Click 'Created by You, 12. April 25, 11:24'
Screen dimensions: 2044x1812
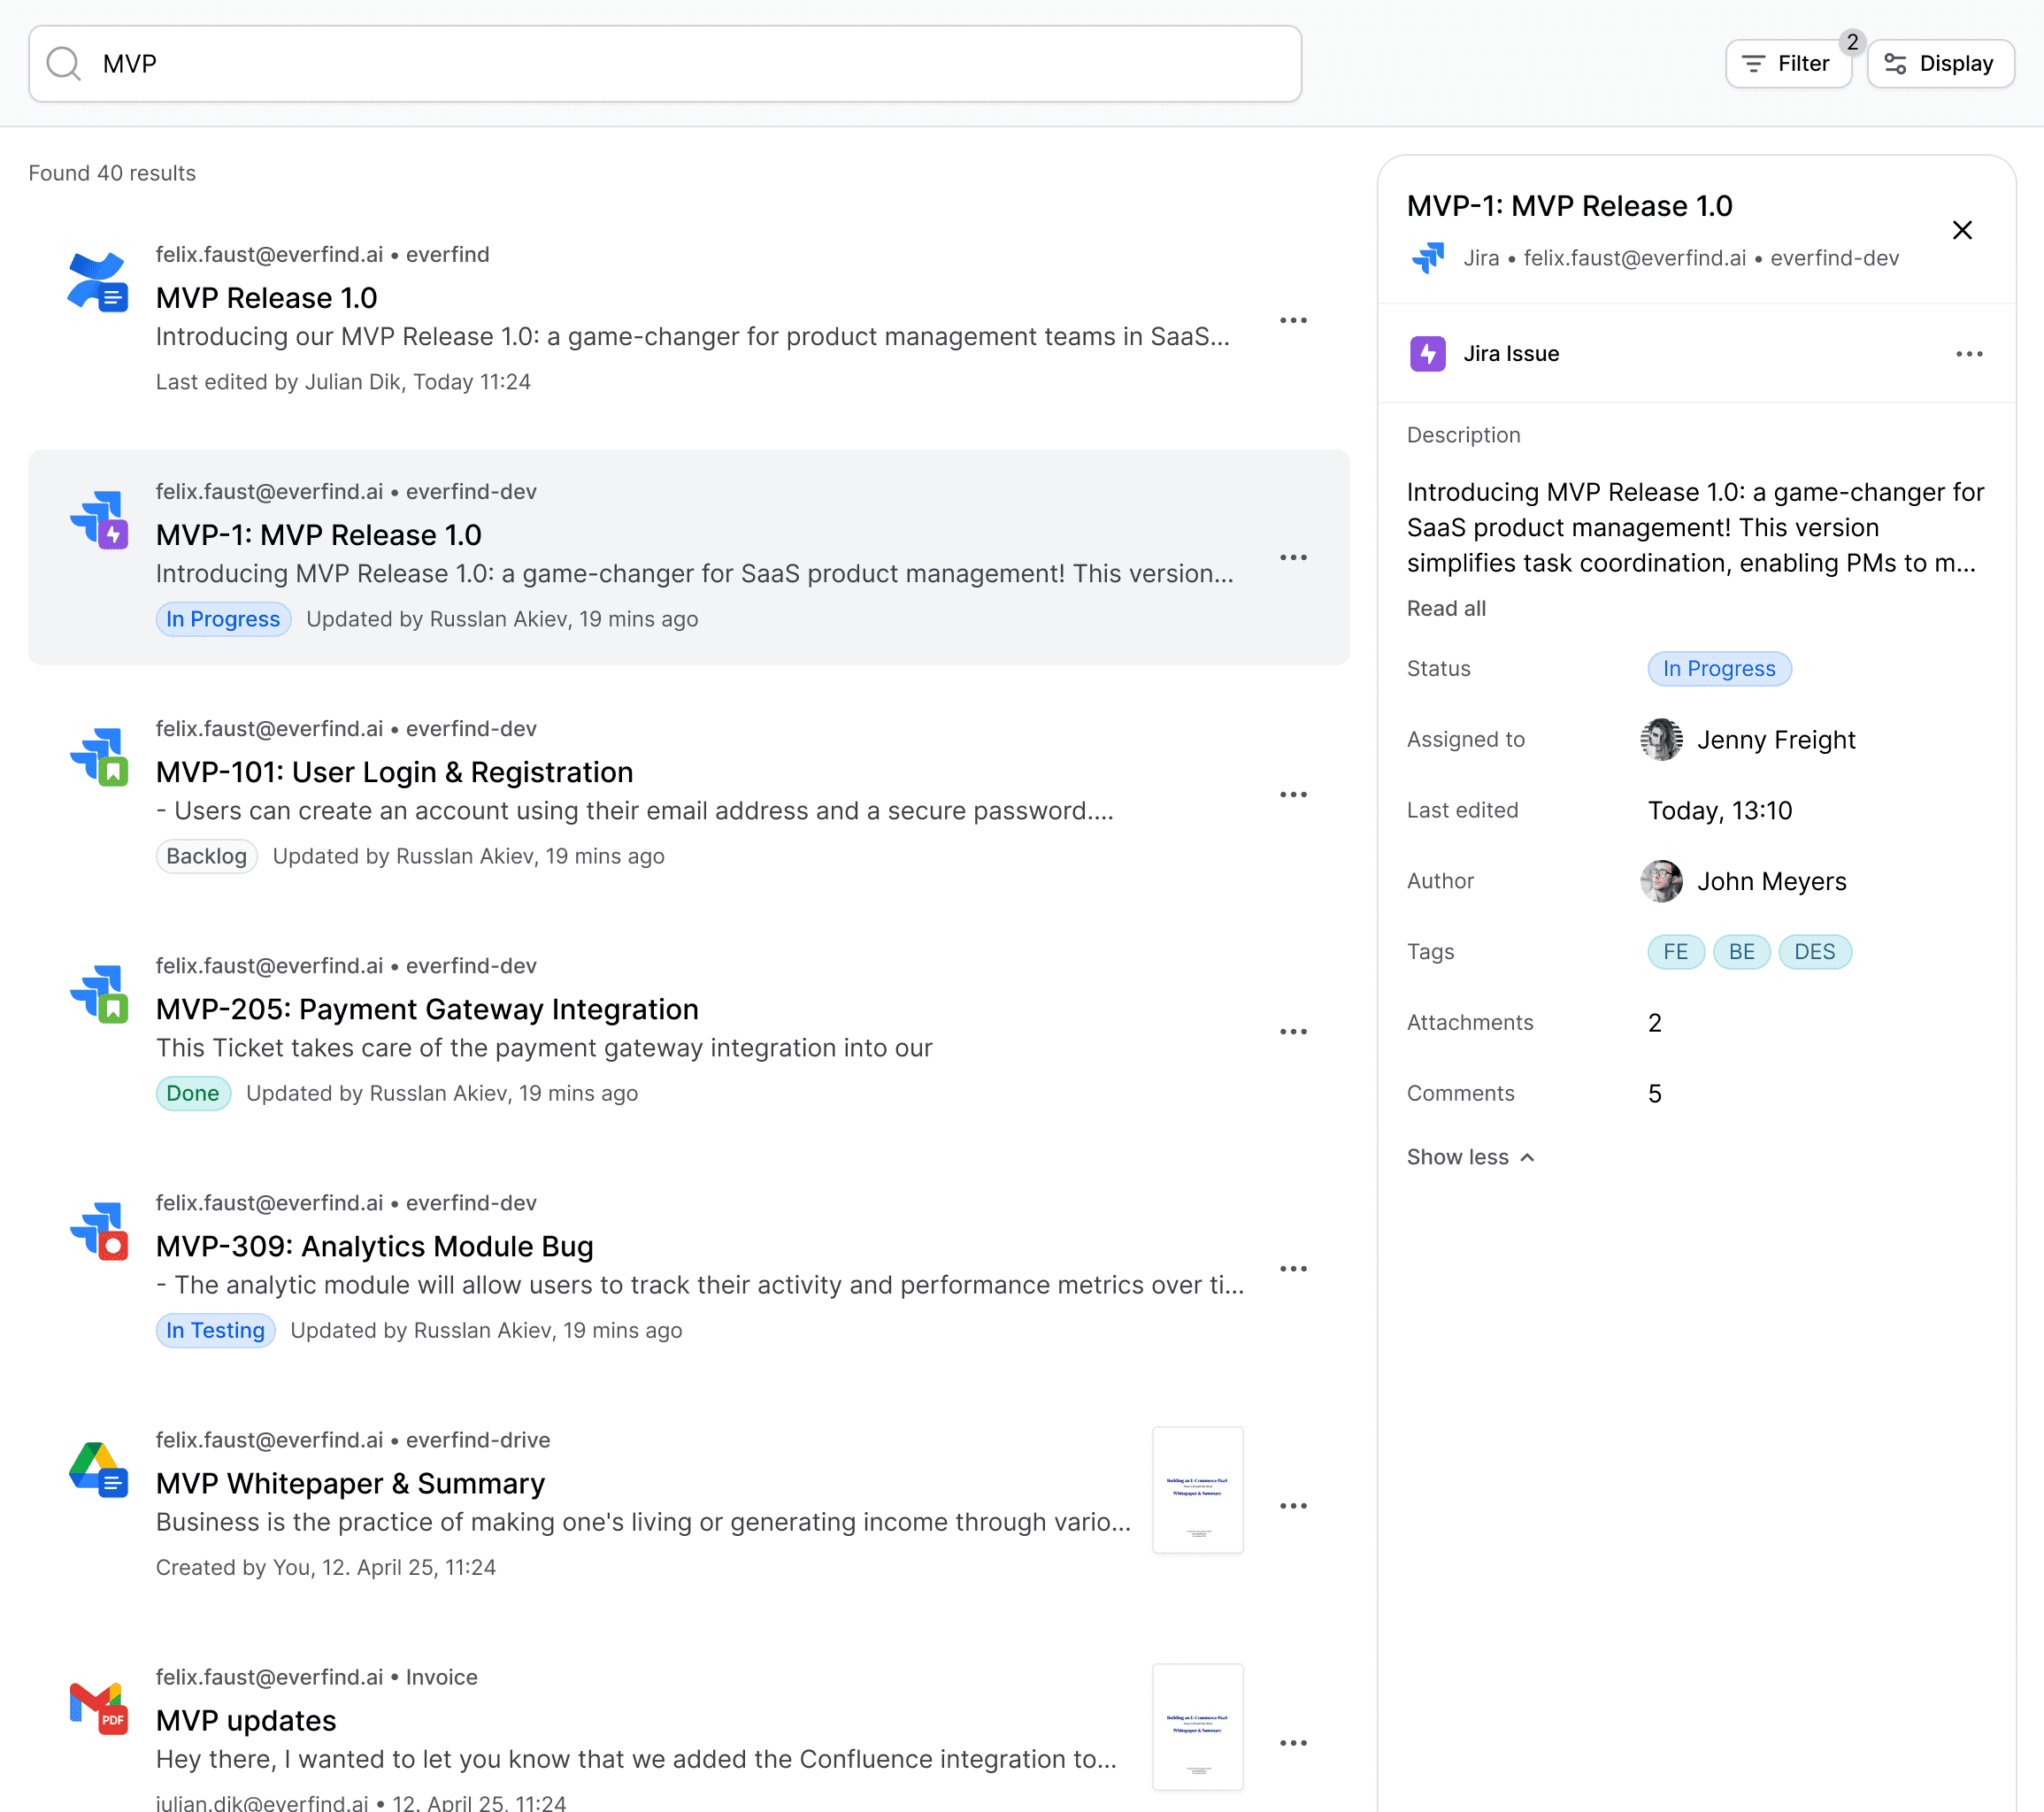click(x=326, y=1567)
